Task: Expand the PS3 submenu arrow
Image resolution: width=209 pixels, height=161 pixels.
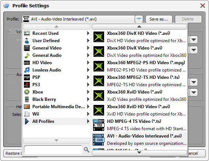Action: click(88, 84)
